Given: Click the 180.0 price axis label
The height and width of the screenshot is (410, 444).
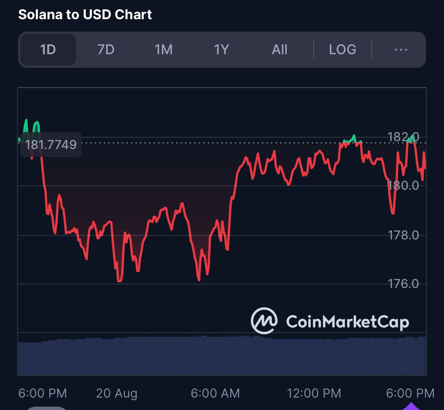Looking at the screenshot, I should [x=403, y=186].
